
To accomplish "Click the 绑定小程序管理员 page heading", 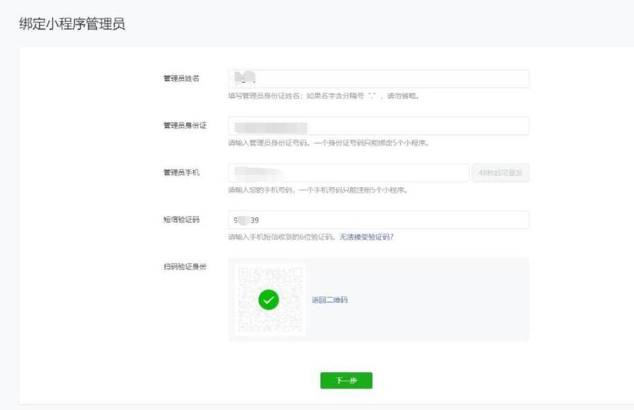I will pyautogui.click(x=72, y=24).
